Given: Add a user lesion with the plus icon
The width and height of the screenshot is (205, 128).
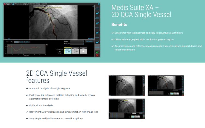Looking at the screenshot, I should coord(83,51).
